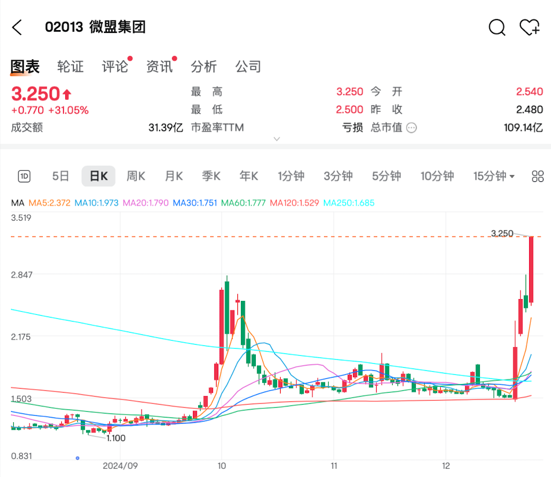Screen dimensions: 551x477
Task: Open the 15分钟 interval dropdown
Action: [x=494, y=177]
